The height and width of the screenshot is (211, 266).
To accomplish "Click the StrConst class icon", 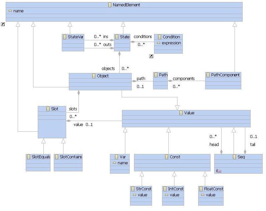I will (133, 189).
